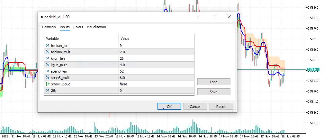
Task: Switch to the Common tab
Action: tap(49, 27)
